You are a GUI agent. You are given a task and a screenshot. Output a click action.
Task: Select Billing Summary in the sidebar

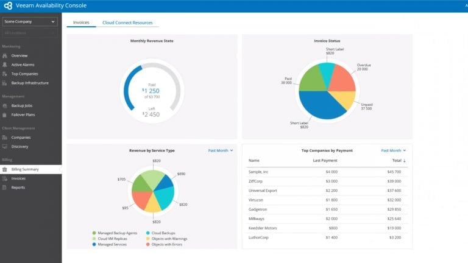tap(30, 169)
